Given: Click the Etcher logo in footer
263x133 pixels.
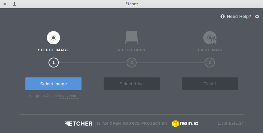Looking at the screenshot, I should [79, 124].
